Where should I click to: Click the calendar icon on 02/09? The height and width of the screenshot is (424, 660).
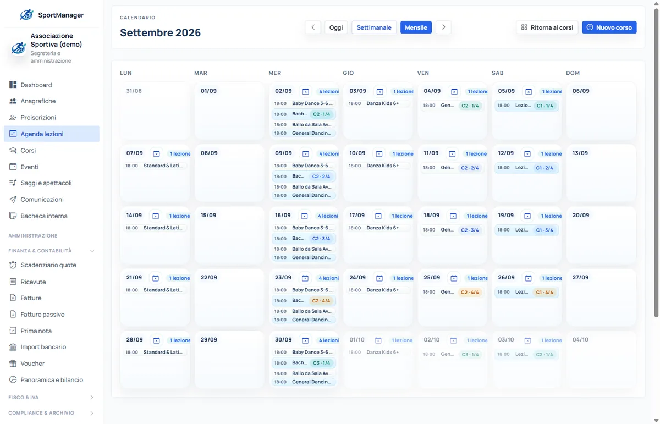click(x=305, y=91)
